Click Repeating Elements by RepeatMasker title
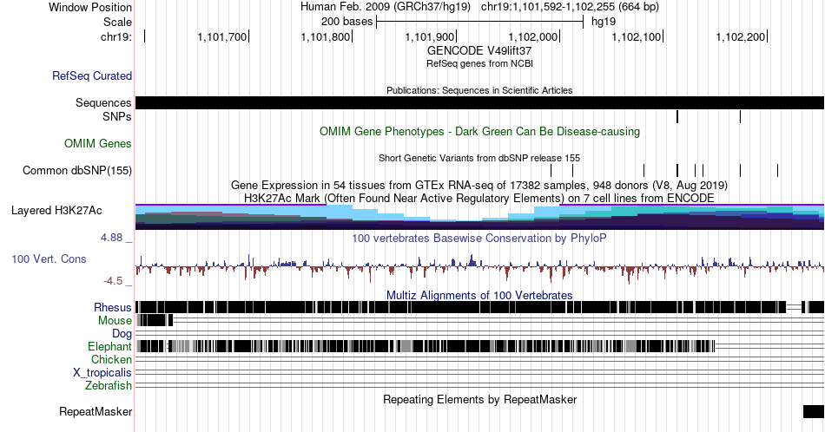 pos(479,399)
